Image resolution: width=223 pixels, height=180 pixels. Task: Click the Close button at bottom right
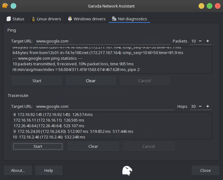(x=205, y=171)
